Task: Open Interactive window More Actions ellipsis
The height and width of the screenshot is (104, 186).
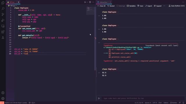Action: pyautogui.click(x=183, y=2)
